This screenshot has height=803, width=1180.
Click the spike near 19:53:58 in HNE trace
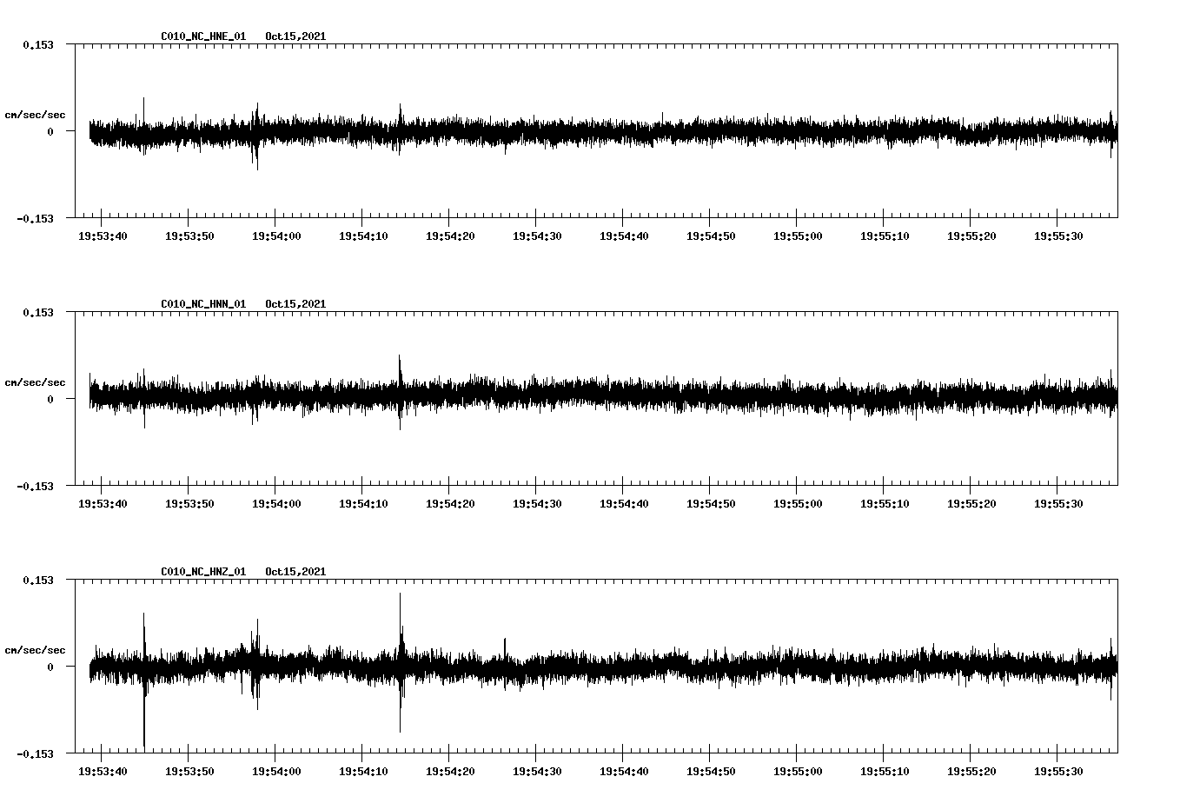tap(256, 161)
